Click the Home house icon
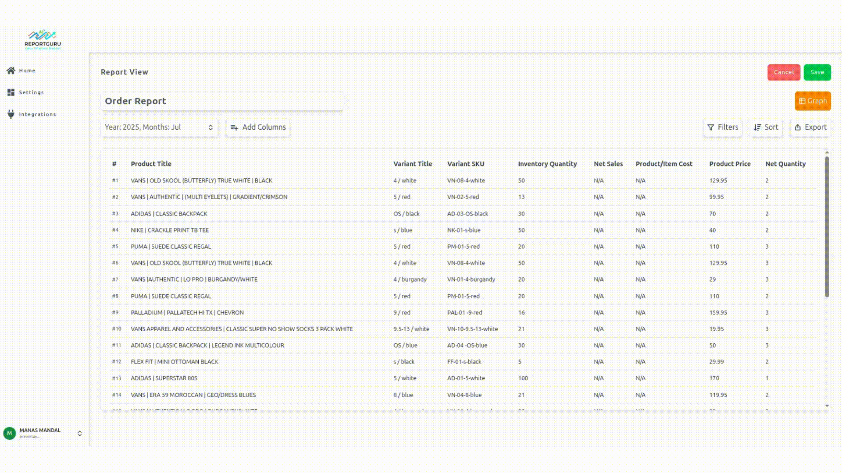 11,71
